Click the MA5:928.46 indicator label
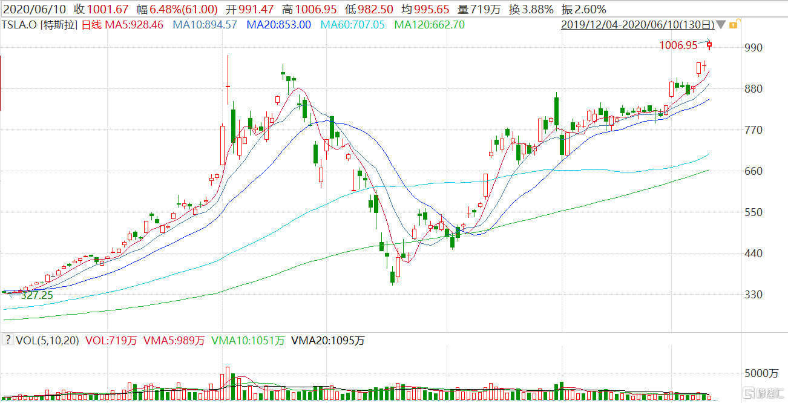This screenshot has height=403, width=788. tap(134, 25)
